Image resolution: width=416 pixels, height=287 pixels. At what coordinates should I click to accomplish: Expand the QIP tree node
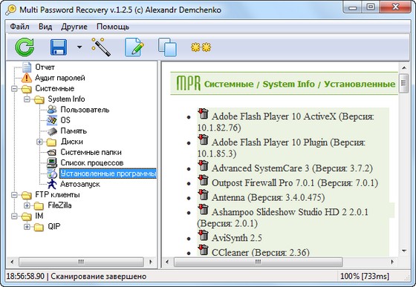coord(27,227)
